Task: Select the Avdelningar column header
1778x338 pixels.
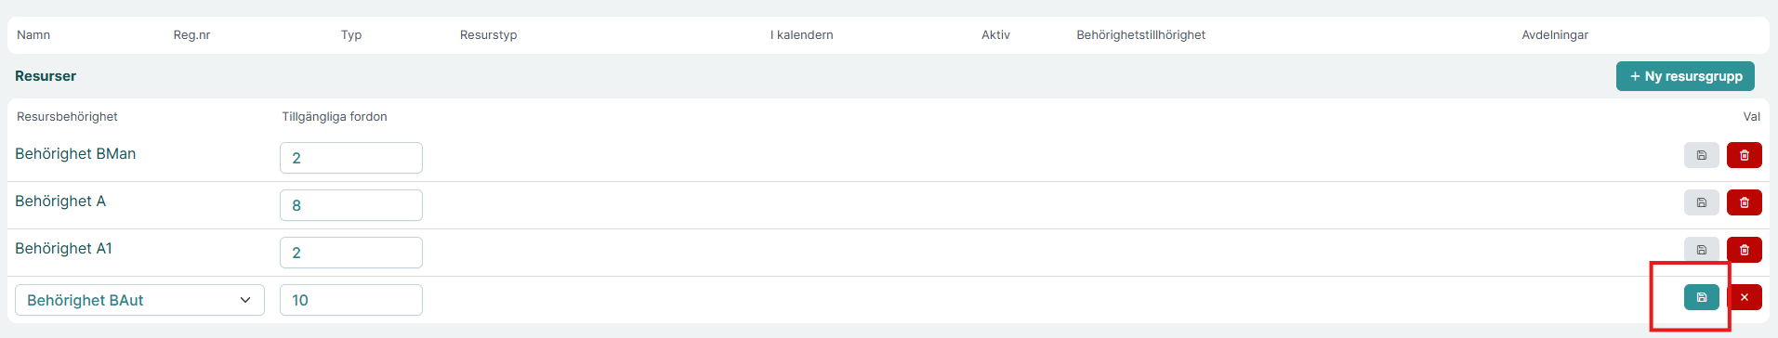Action: click(x=1555, y=35)
